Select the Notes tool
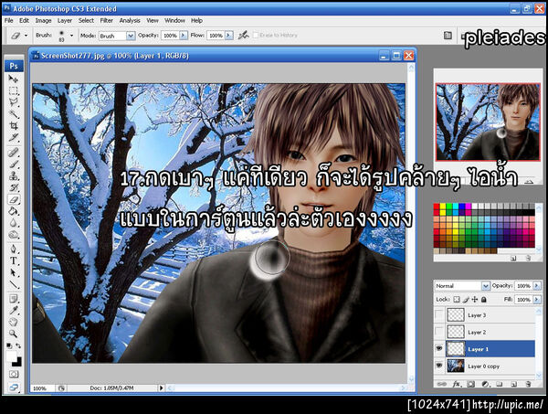Screen dimensions: 548x414 click(14, 299)
